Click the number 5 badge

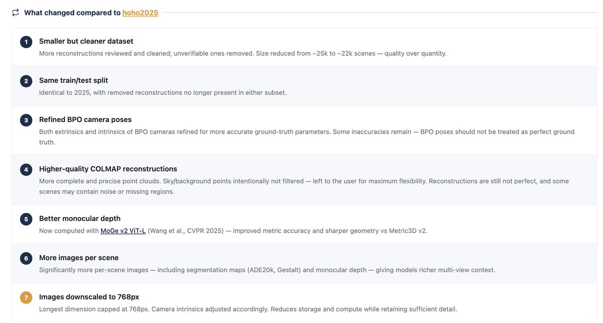[26, 219]
